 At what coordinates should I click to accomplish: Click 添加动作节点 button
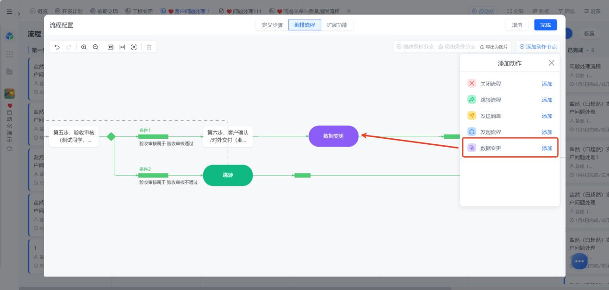pyautogui.click(x=538, y=47)
